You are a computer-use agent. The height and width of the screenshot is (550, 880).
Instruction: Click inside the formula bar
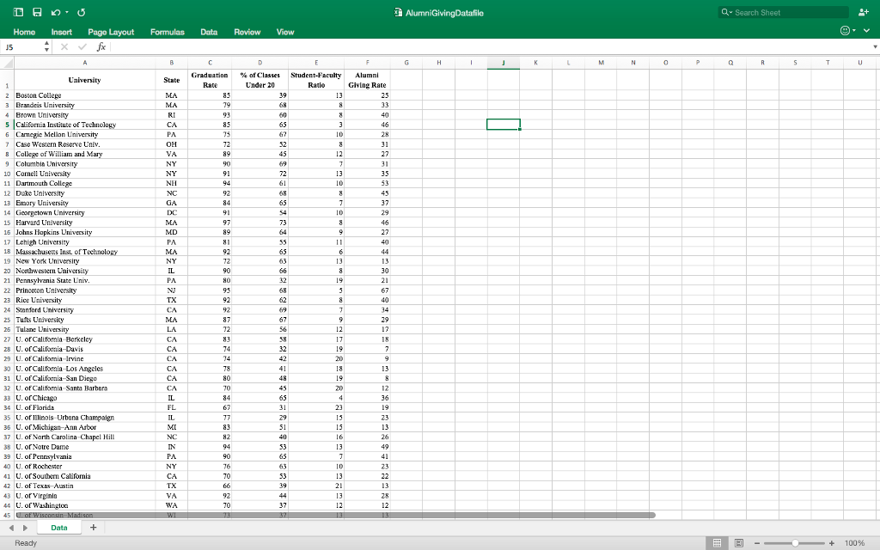coord(491,47)
